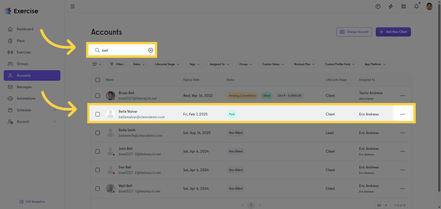Viewport: 441px width, 209px height.
Task: Clear the search field using the X icon
Action: coord(150,50)
